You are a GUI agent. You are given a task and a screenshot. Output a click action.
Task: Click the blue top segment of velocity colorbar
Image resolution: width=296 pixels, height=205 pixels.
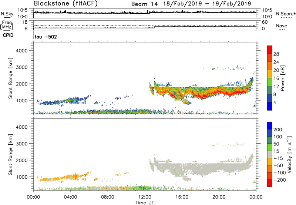[x=270, y=126]
